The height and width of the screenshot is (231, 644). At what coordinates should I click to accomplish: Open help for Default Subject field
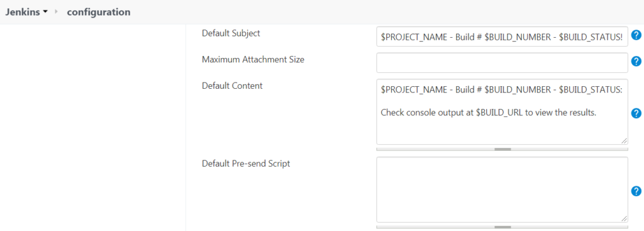[636, 35]
